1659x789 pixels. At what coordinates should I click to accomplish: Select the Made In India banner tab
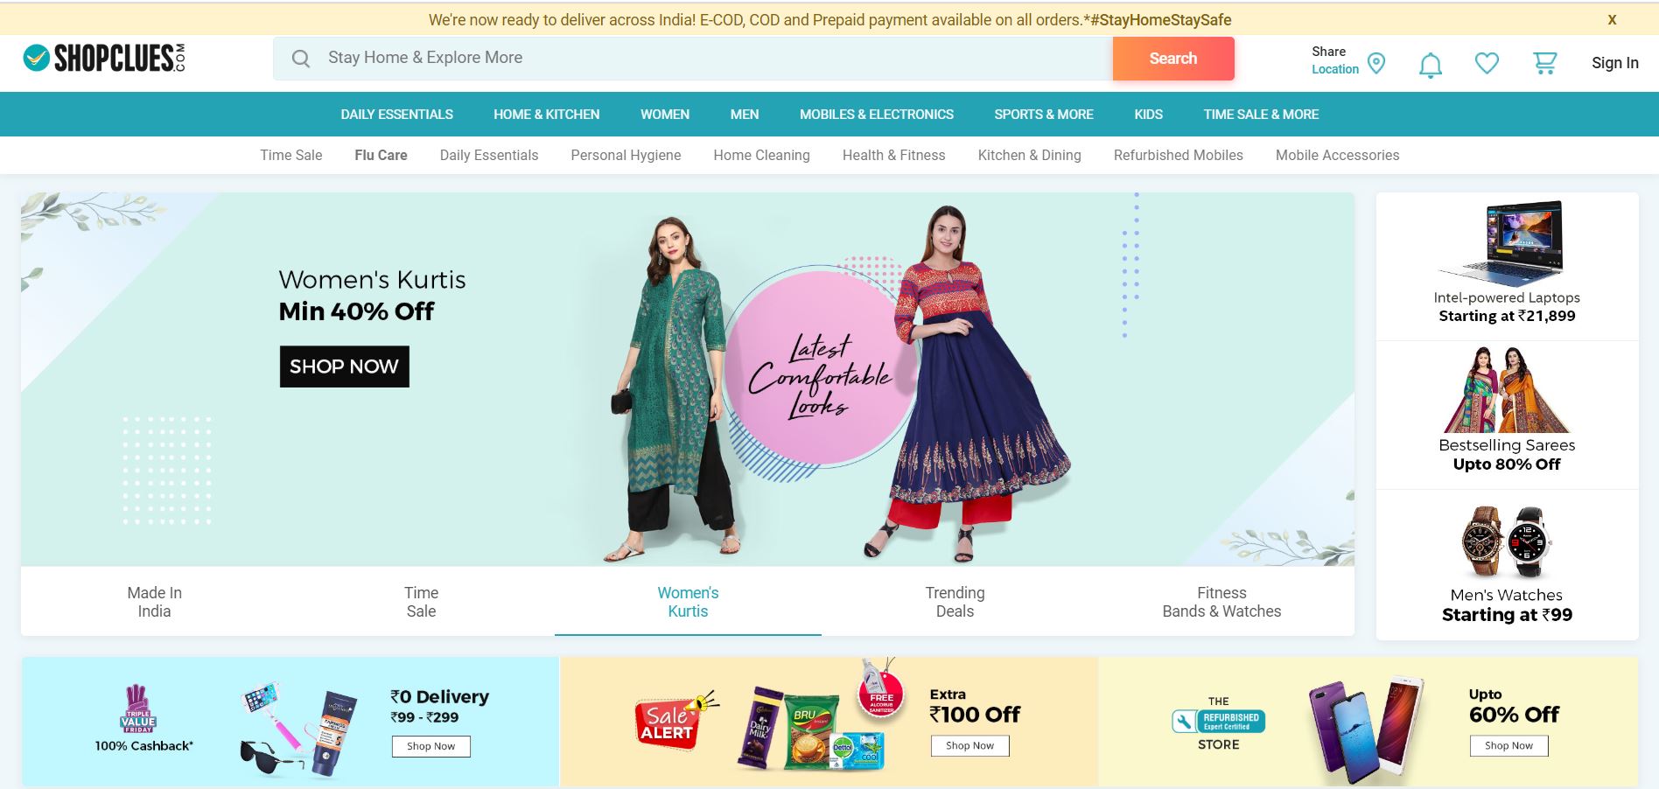click(154, 602)
